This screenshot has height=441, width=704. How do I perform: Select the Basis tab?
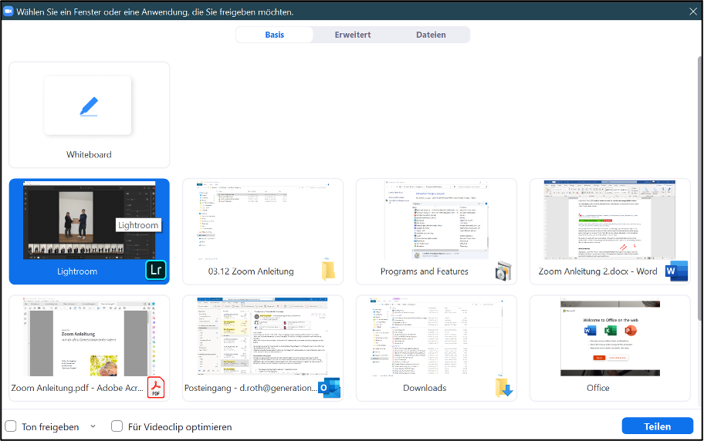pyautogui.click(x=275, y=35)
